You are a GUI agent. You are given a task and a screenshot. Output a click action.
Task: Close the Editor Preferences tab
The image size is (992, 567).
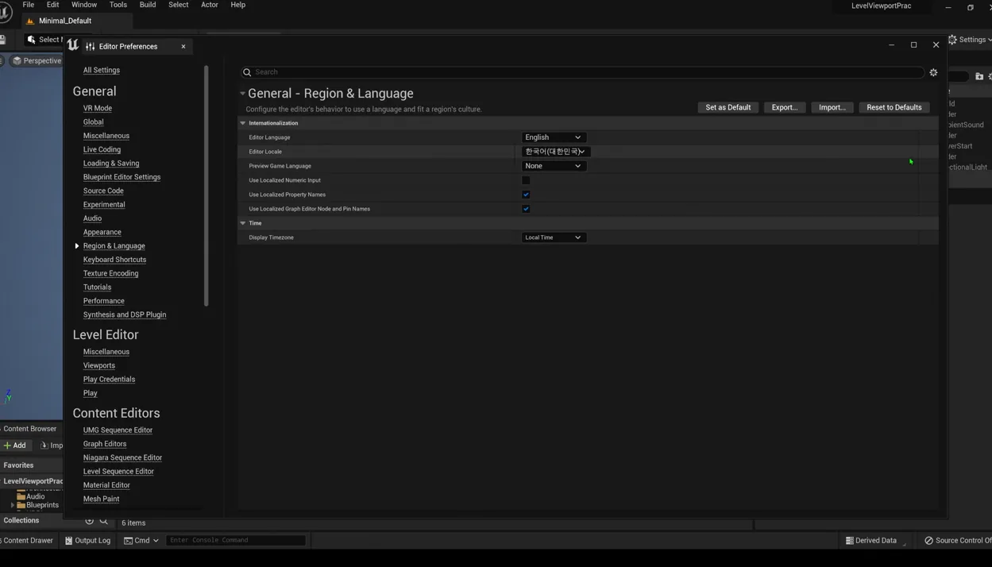click(183, 47)
